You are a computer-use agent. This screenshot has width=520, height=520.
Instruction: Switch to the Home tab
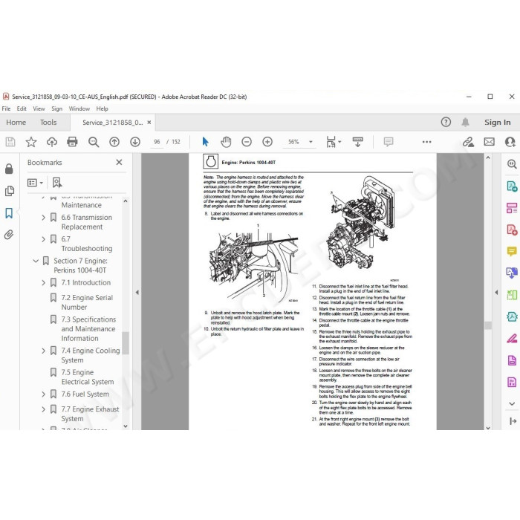click(x=16, y=123)
